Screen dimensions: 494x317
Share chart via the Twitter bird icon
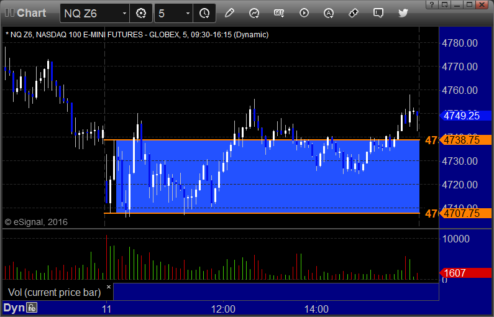[x=403, y=13]
